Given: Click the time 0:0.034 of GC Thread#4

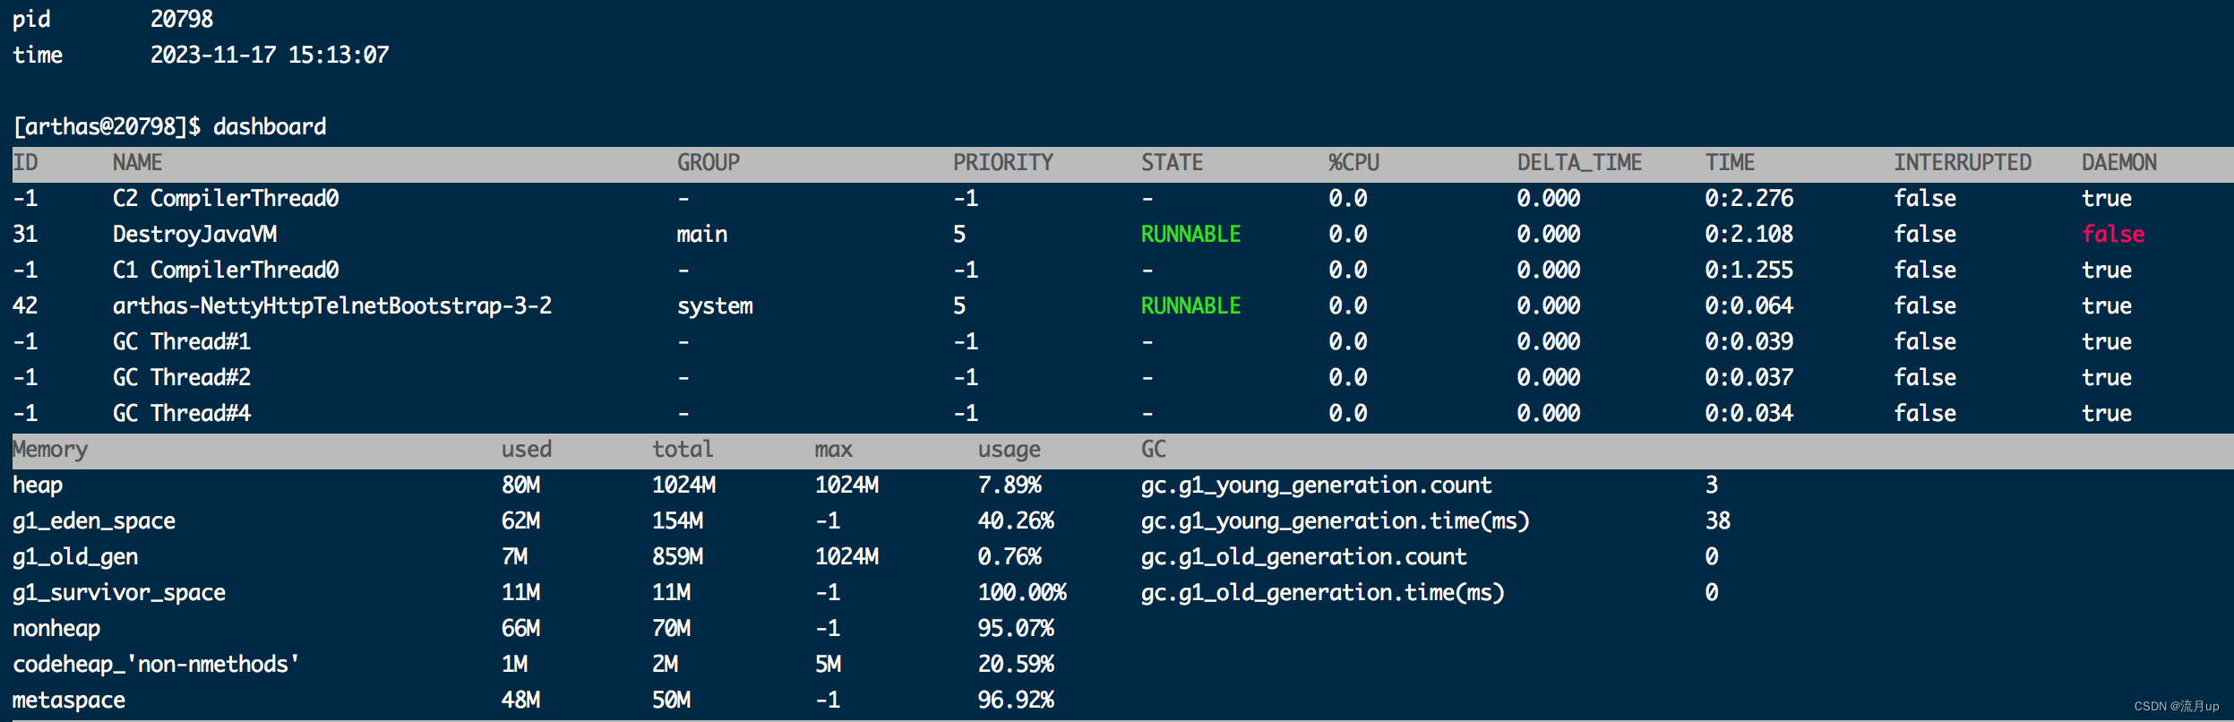Looking at the screenshot, I should 1749,413.
